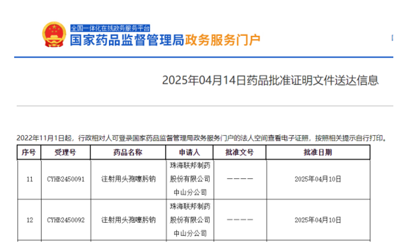Select serial number cell 11
The image size is (396, 251).
[x=30, y=179]
